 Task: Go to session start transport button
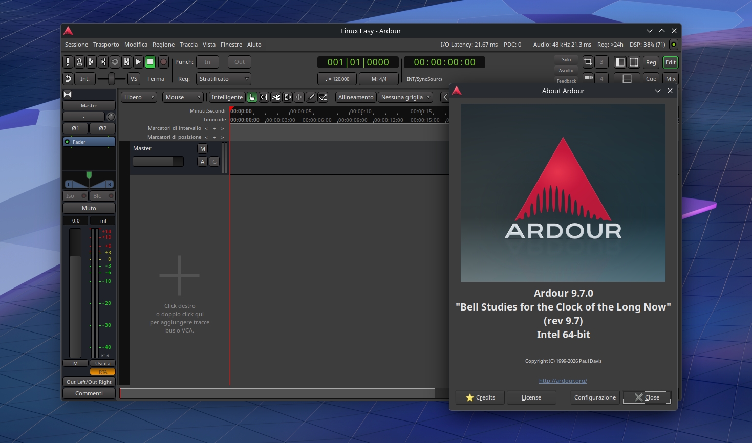tap(91, 62)
